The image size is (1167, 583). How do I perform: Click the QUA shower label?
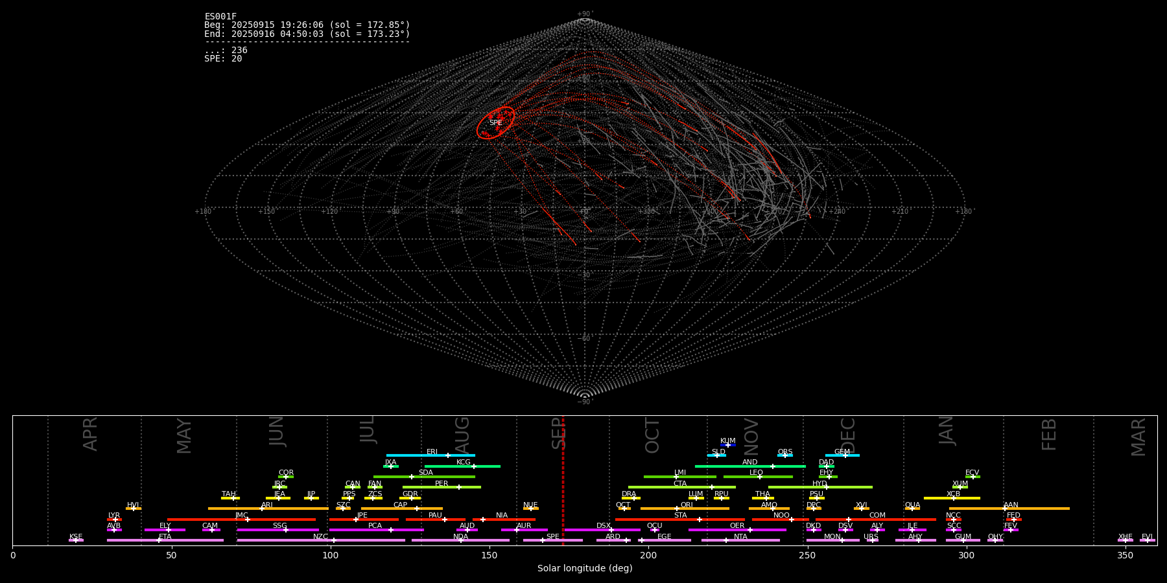(x=913, y=505)
